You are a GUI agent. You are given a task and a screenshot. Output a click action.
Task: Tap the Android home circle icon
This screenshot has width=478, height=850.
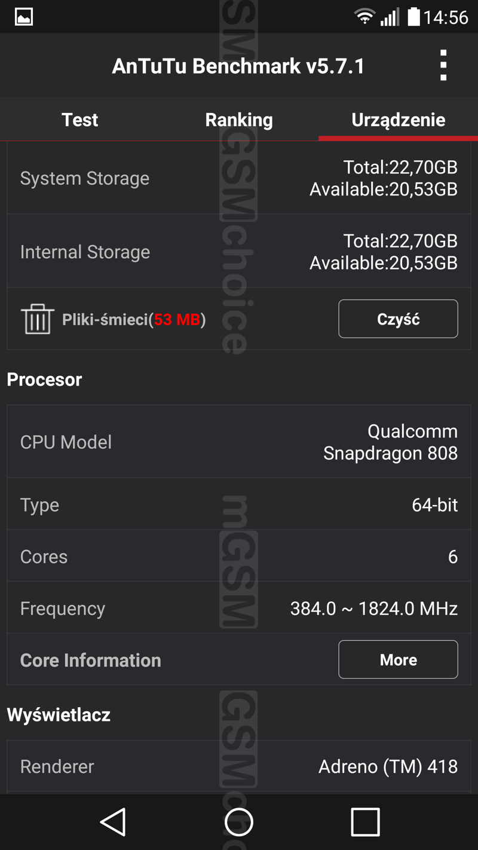coord(239,822)
